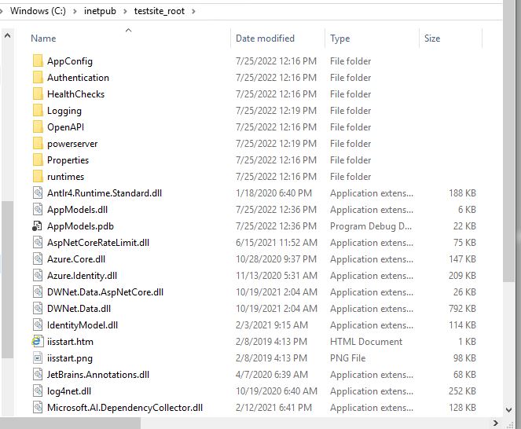Click the AppConfig folder icon
The image size is (521, 429).
37,61
